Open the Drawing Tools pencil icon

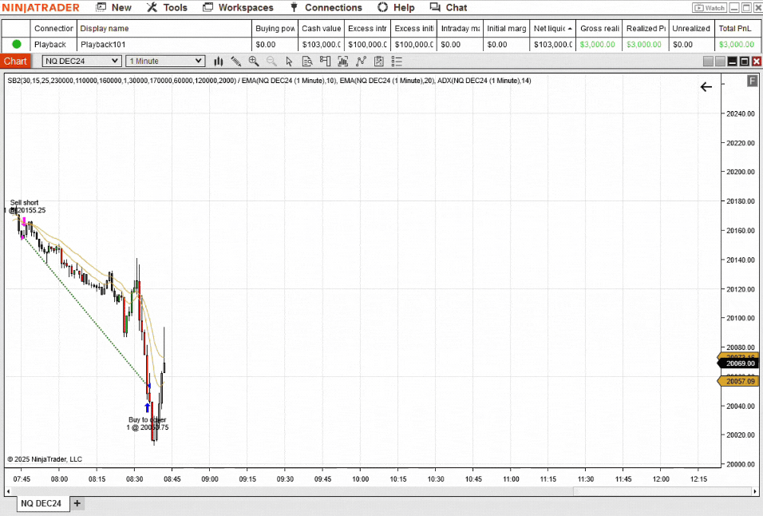[x=236, y=62]
